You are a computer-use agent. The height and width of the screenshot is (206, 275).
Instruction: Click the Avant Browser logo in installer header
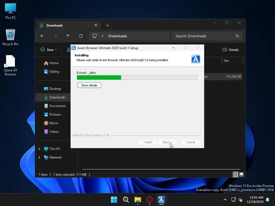pos(196,59)
